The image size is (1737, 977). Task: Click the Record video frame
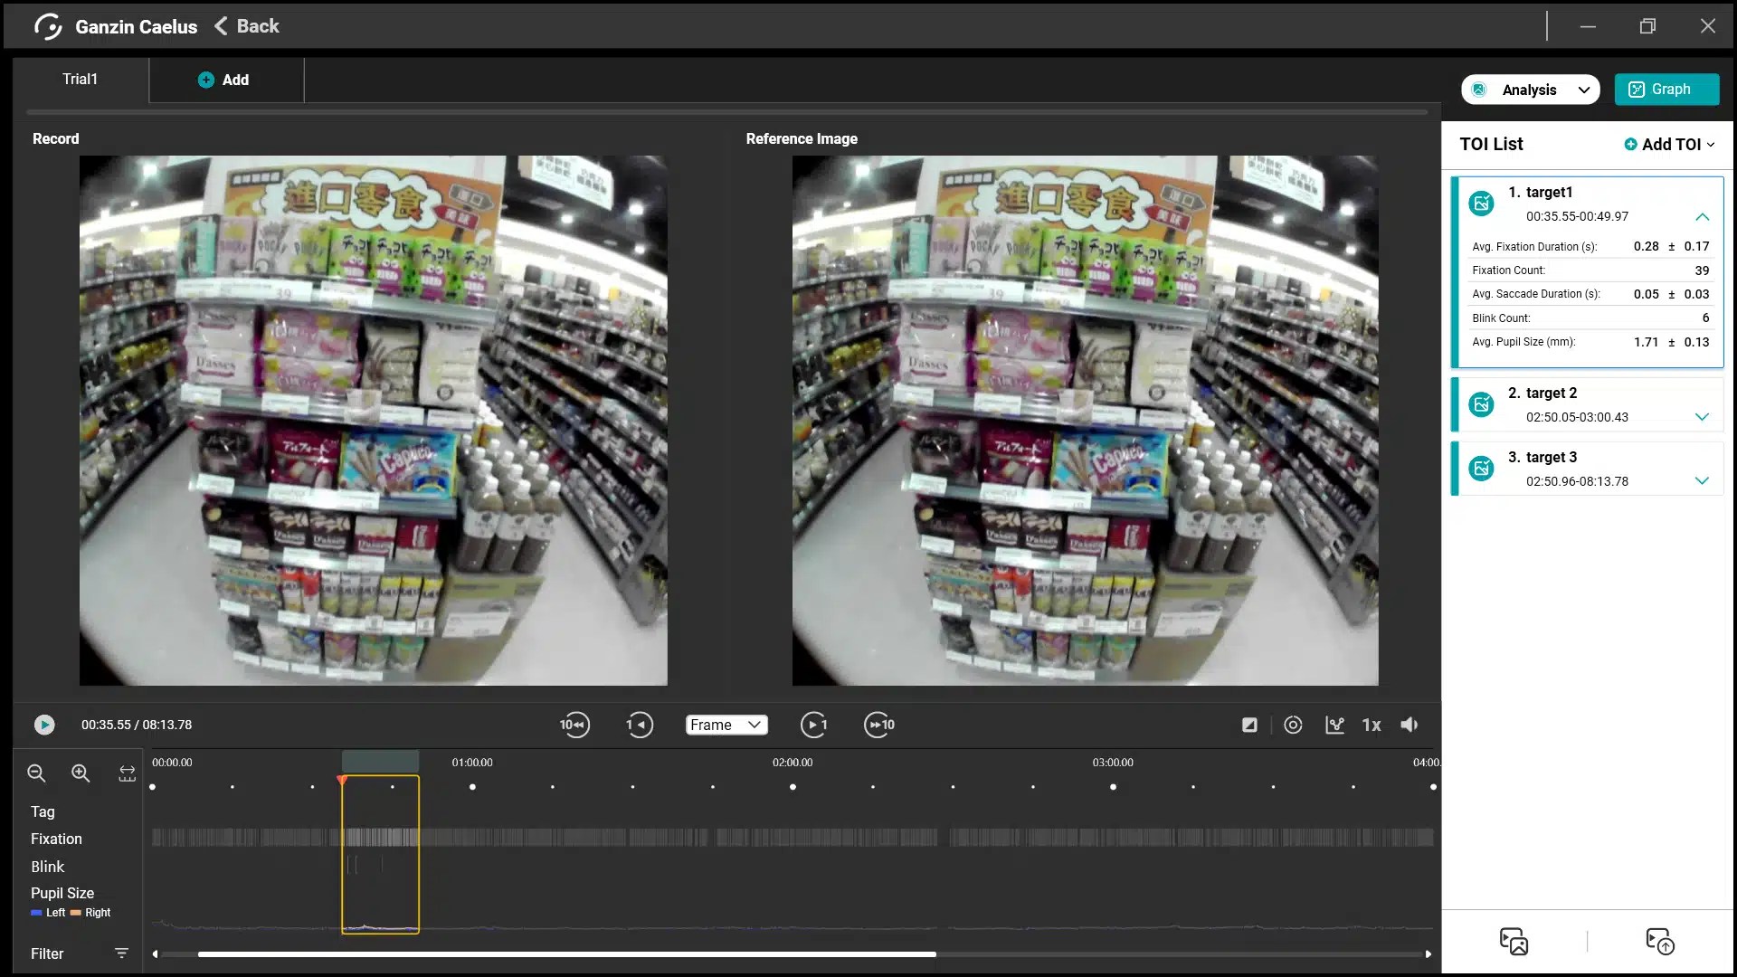point(374,421)
